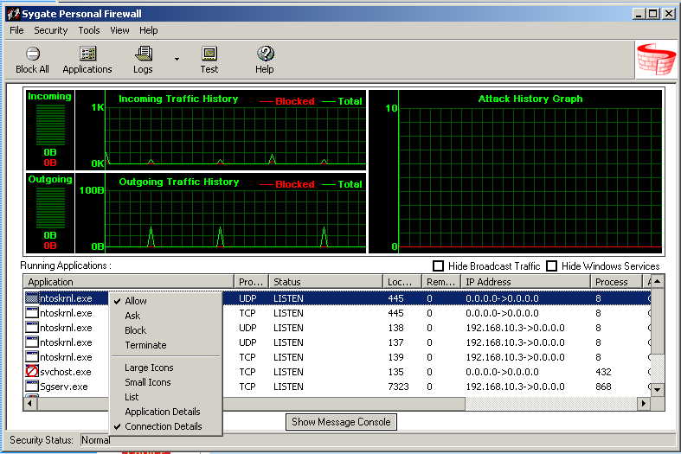Image resolution: width=681 pixels, height=454 pixels.
Task: Open the Help menu
Action: tap(149, 30)
